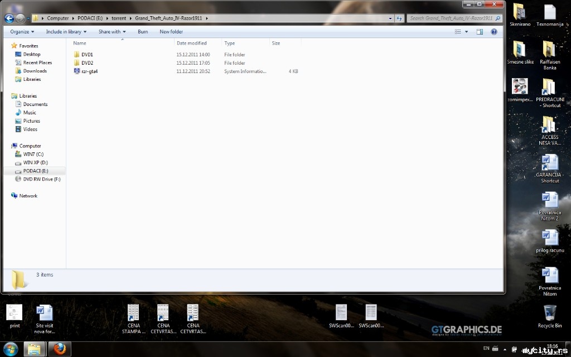
Task: Open the view options dropdown arrow
Action: click(466, 32)
